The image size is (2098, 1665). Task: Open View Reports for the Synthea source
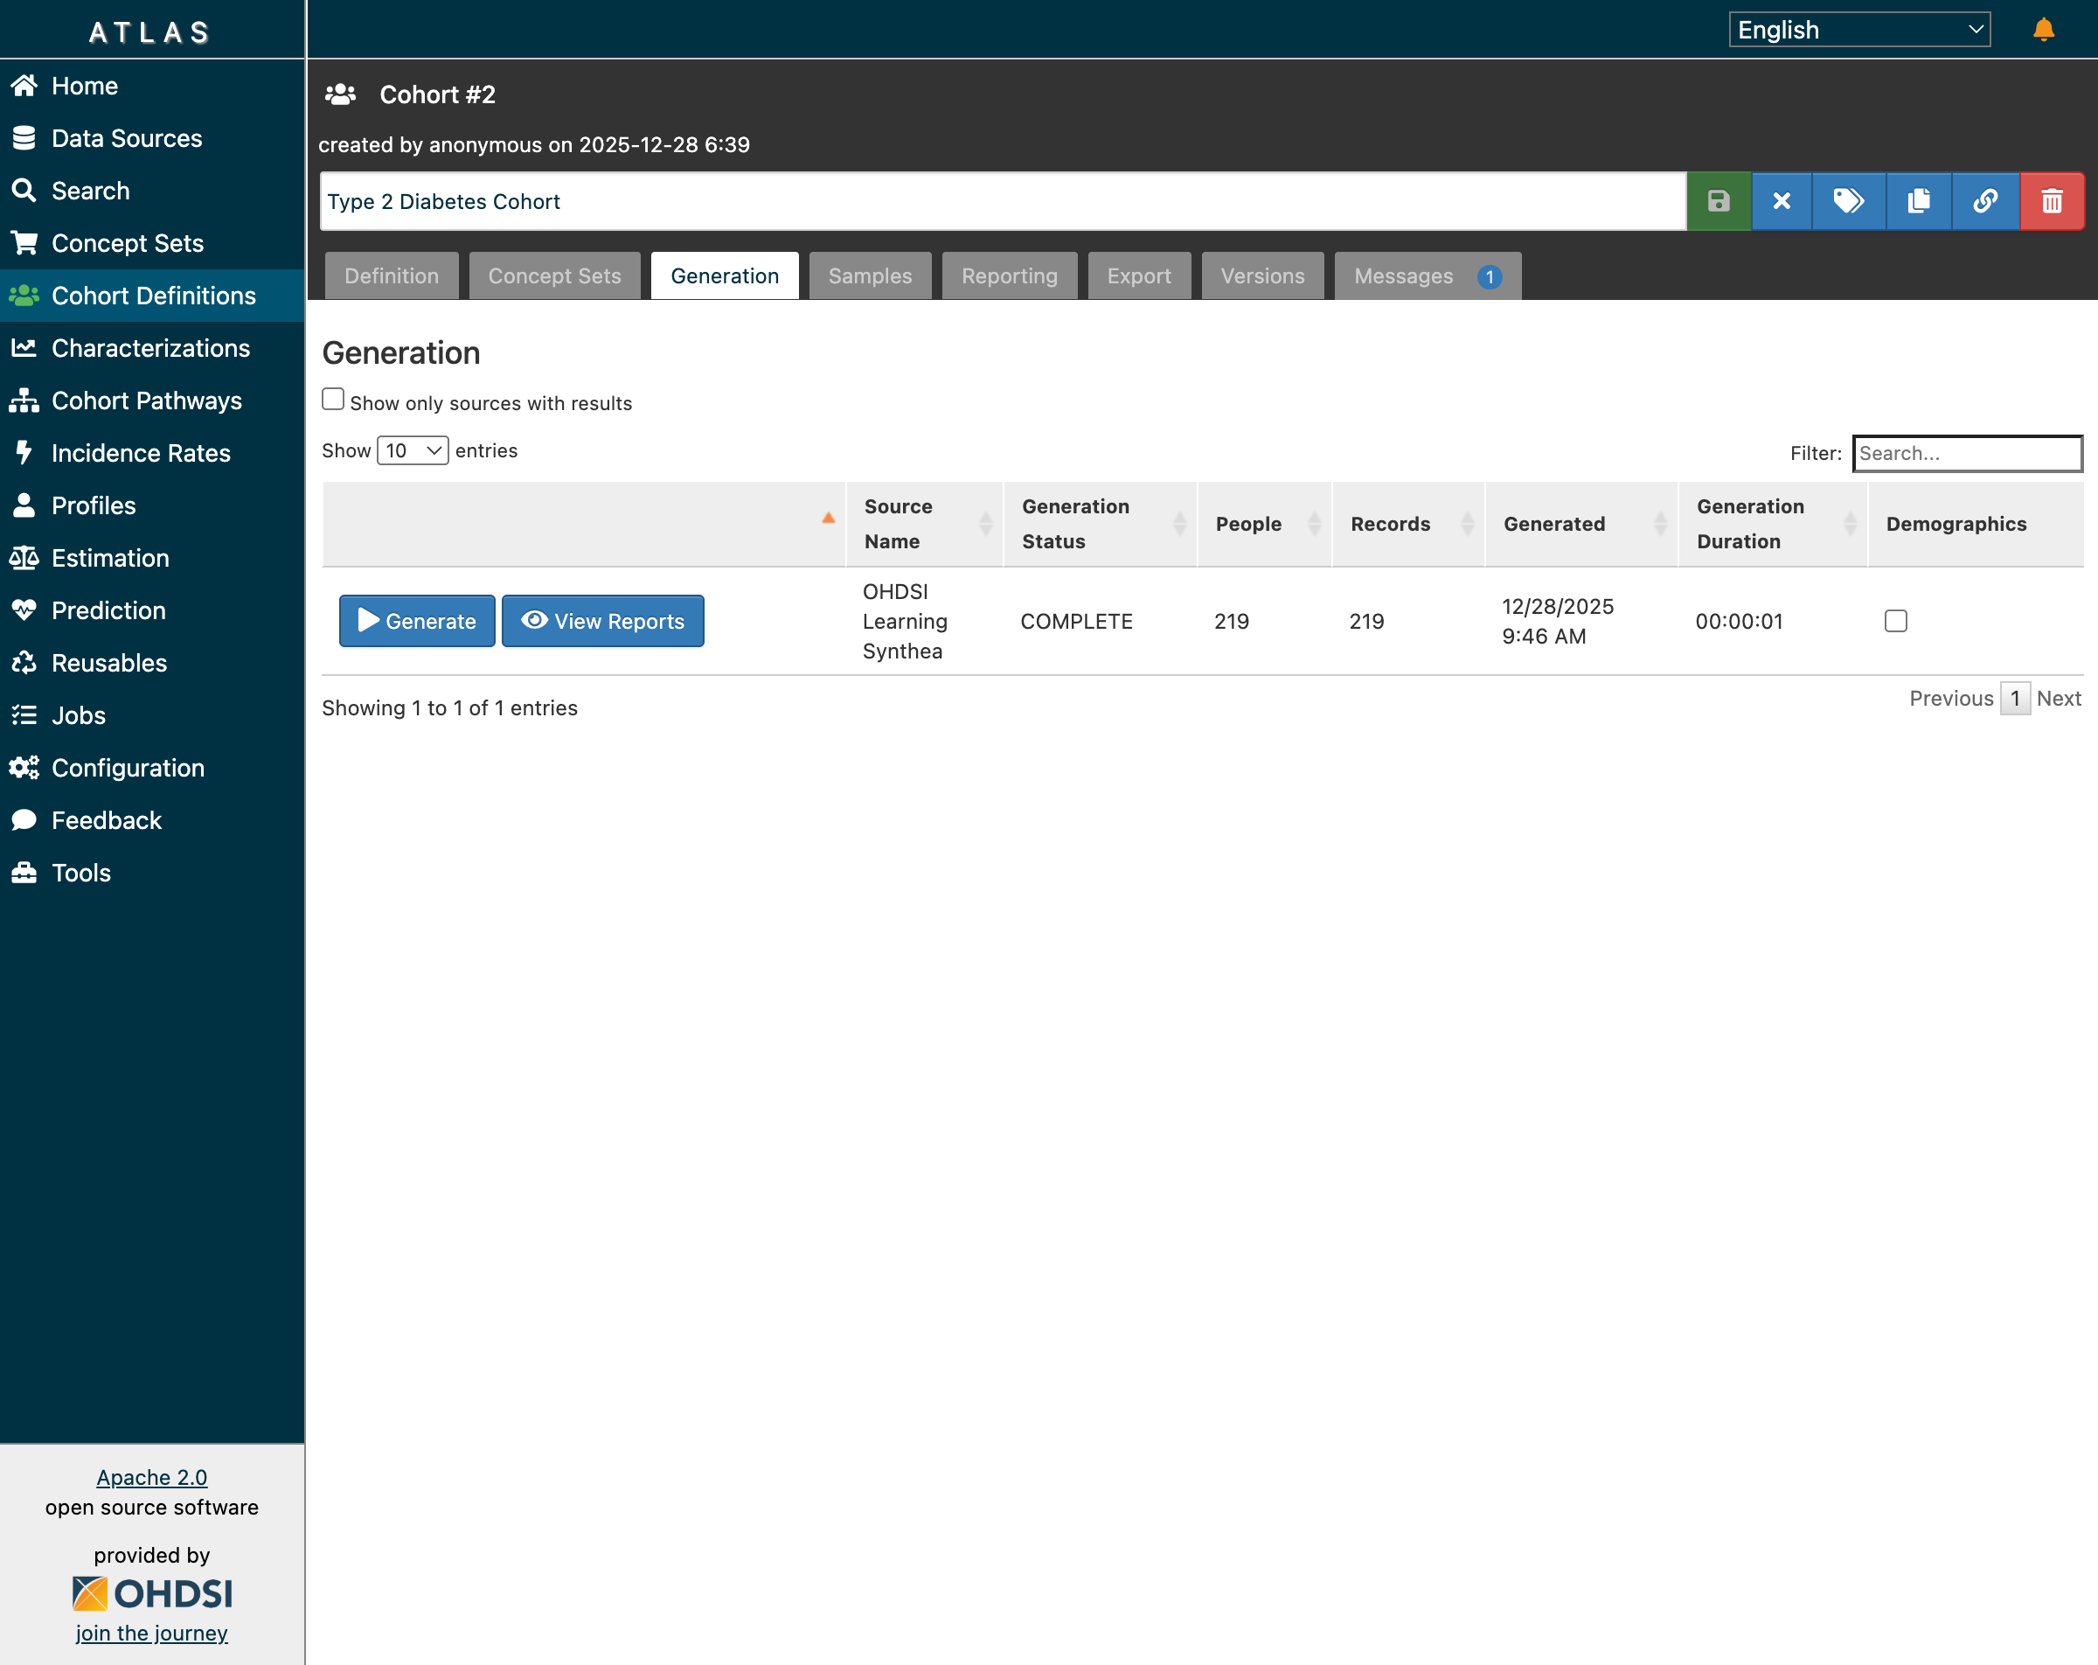(602, 620)
